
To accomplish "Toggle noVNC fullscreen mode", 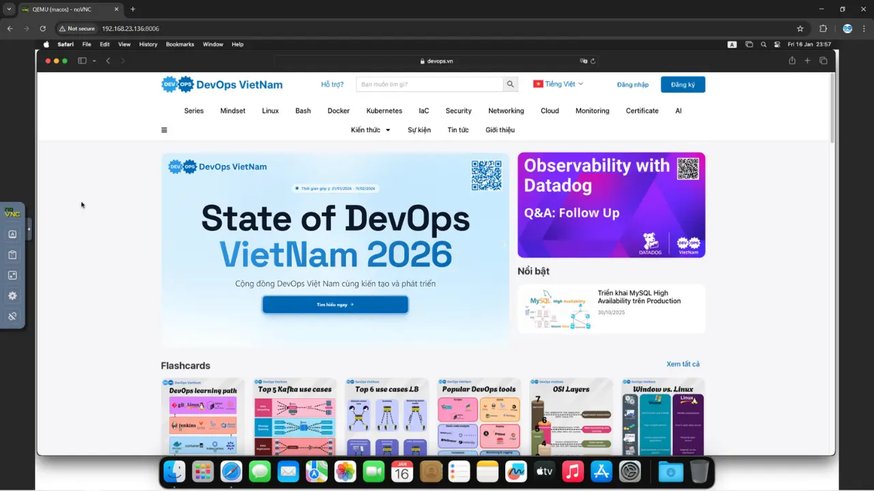I will click(x=12, y=276).
